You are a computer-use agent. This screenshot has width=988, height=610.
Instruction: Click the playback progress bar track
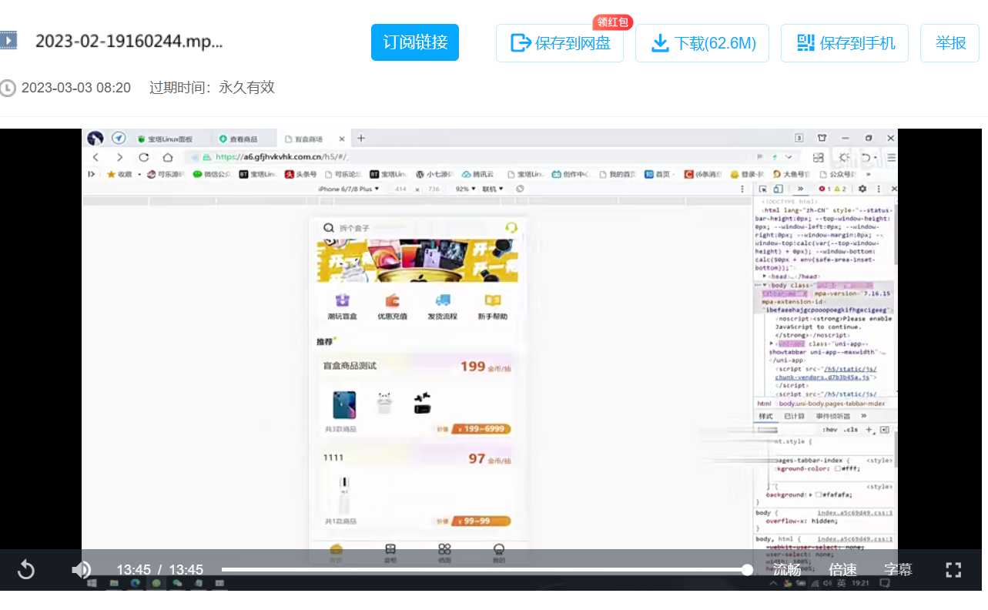point(484,570)
